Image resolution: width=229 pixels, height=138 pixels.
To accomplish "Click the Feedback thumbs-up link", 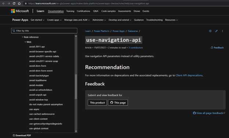I will click(x=217, y=48).
